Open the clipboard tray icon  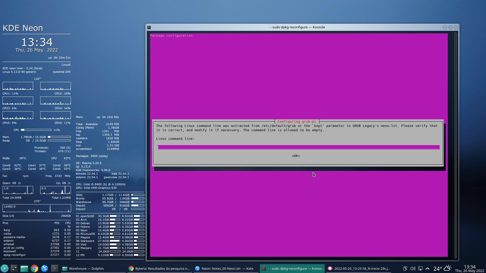405,268
